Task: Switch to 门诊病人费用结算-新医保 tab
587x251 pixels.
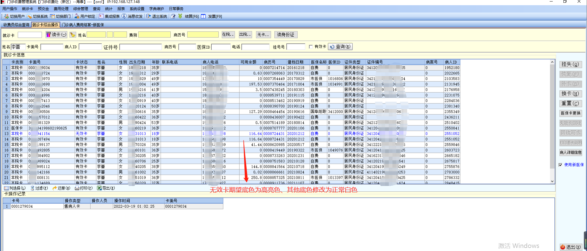Action: (83, 25)
